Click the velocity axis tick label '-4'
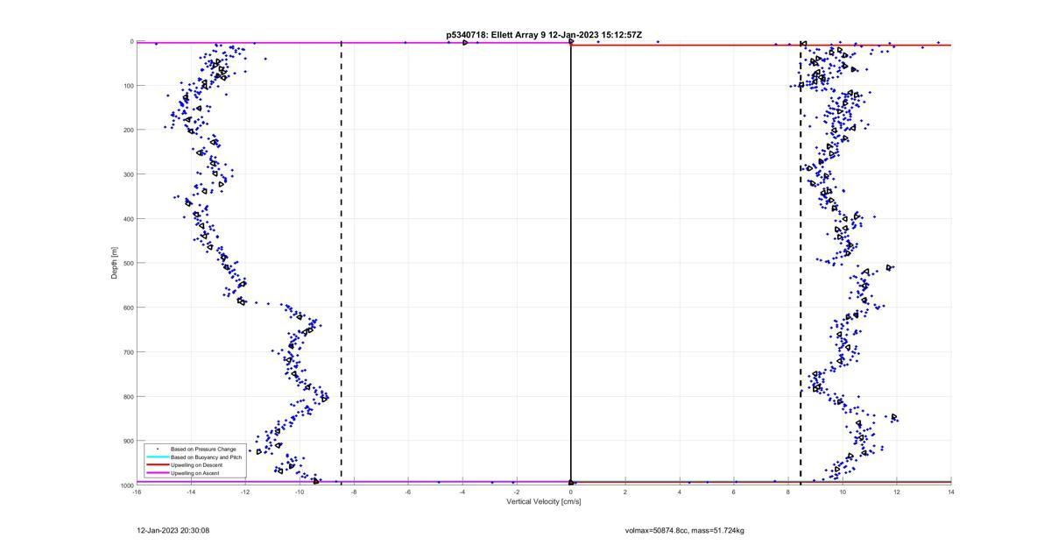The width and height of the screenshot is (1051, 545). coord(462,492)
